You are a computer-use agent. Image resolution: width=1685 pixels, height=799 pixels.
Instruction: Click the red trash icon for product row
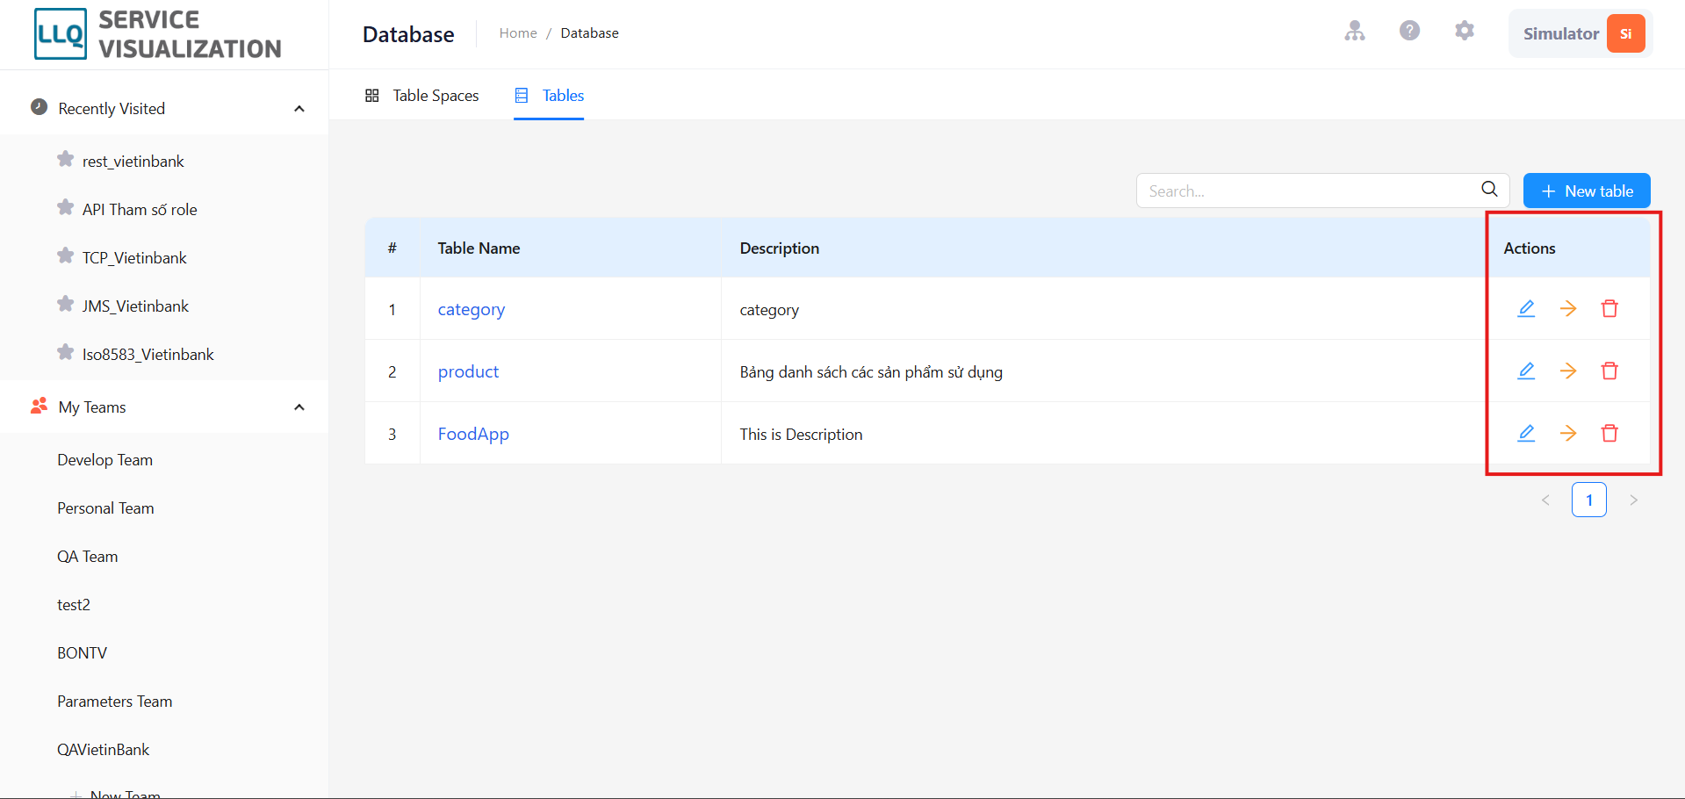coord(1609,371)
